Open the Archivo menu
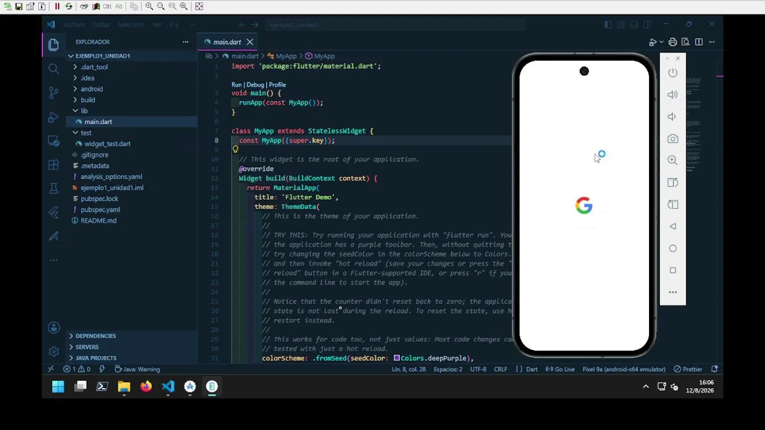Image resolution: width=765 pixels, height=430 pixels. point(74,24)
